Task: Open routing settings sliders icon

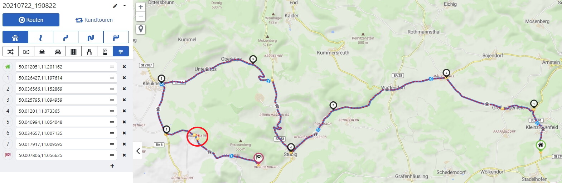Action: (121, 52)
